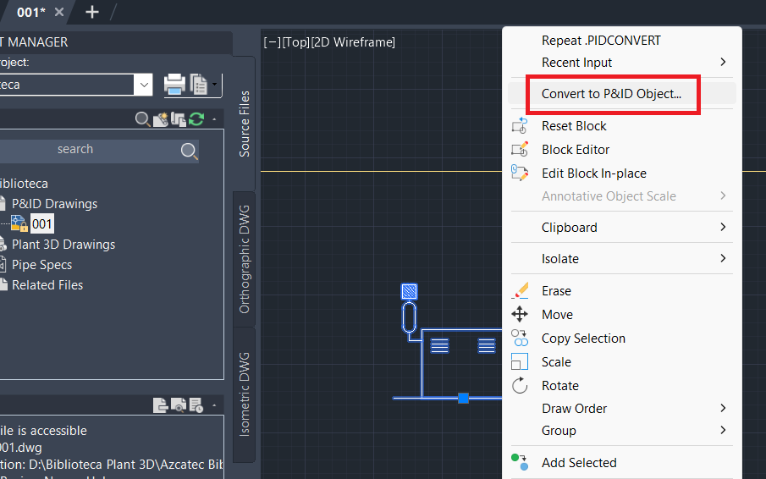This screenshot has width=766, height=479.
Task: Click the project report printer icon
Action: 174,85
